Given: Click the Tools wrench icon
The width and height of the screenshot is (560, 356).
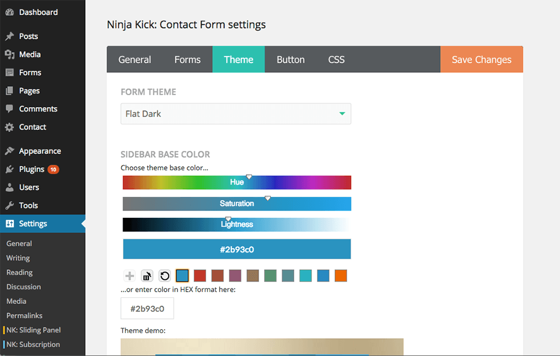Looking at the screenshot, I should (x=10, y=205).
